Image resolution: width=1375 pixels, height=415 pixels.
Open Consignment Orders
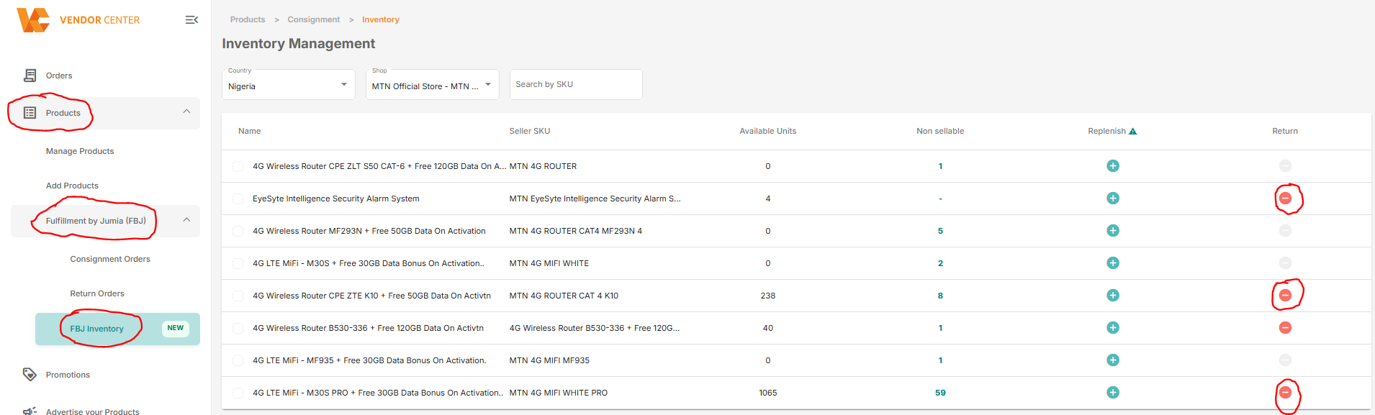coord(110,259)
